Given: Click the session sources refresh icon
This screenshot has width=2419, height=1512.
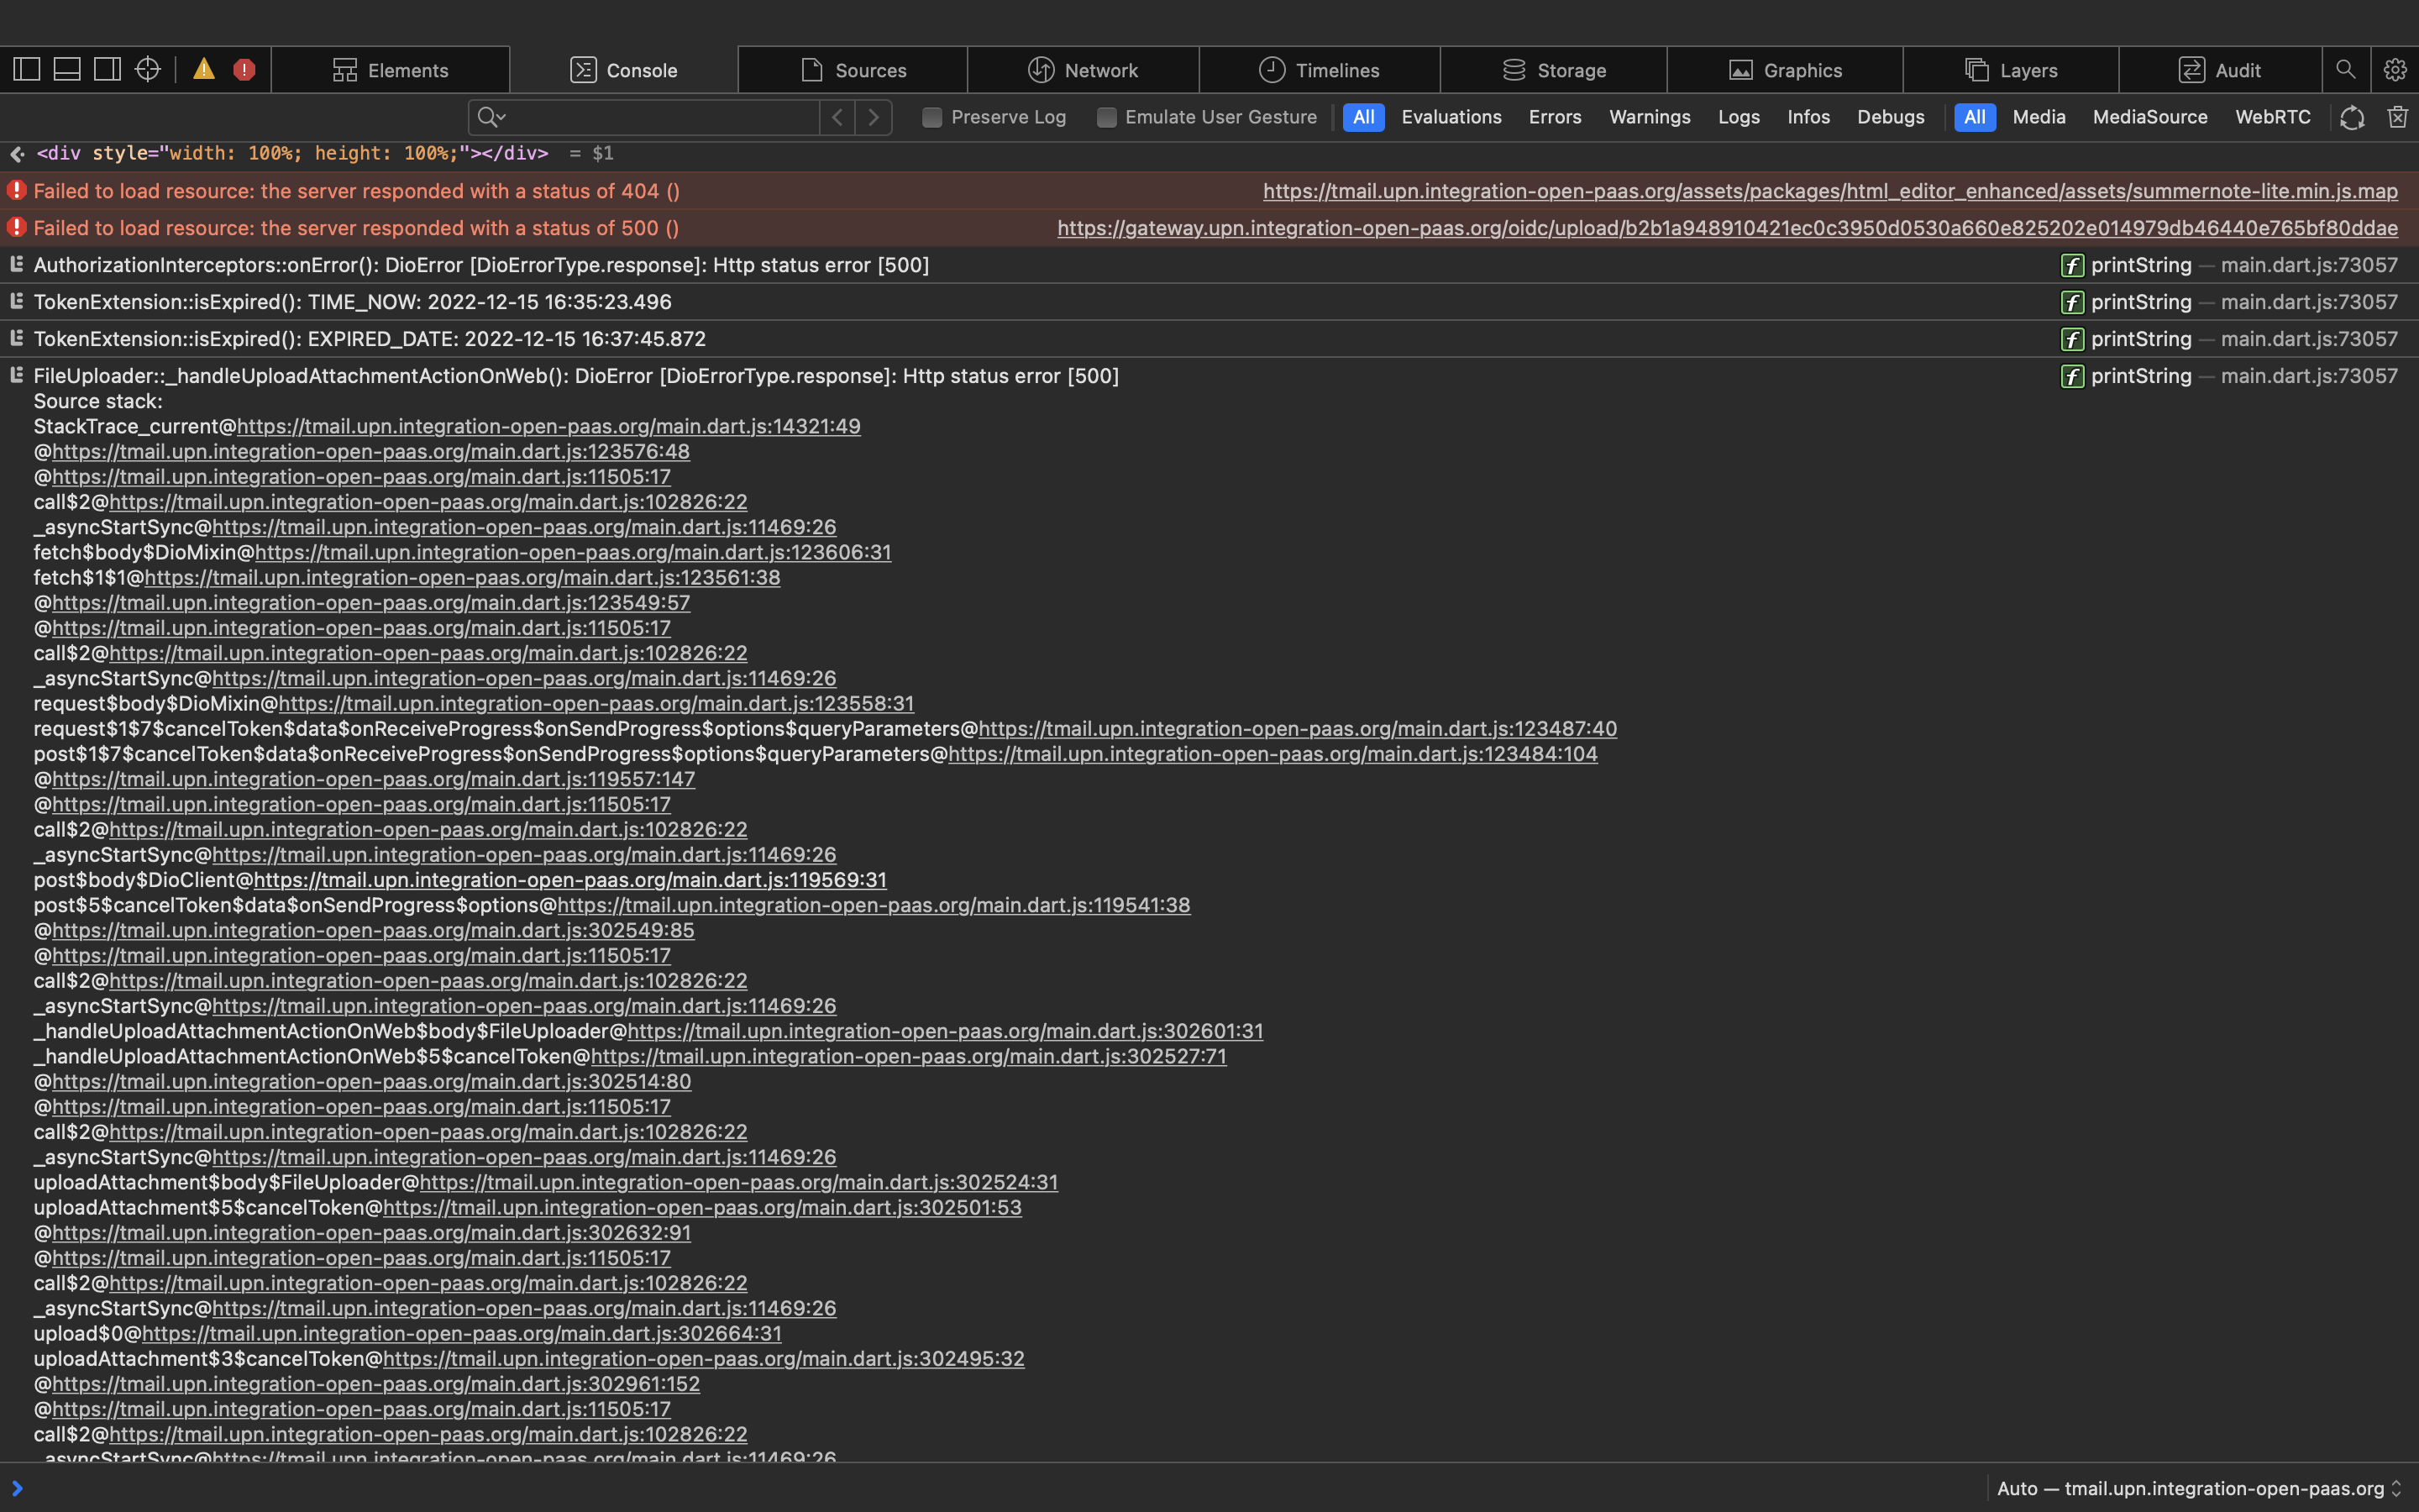Looking at the screenshot, I should [2351, 117].
